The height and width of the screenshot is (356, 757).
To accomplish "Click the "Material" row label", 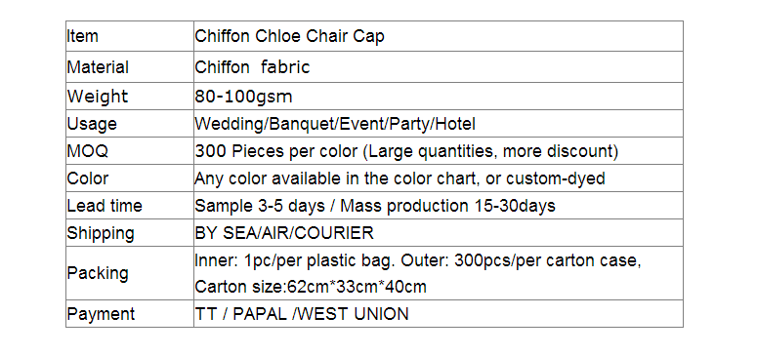I will coord(98,67).
